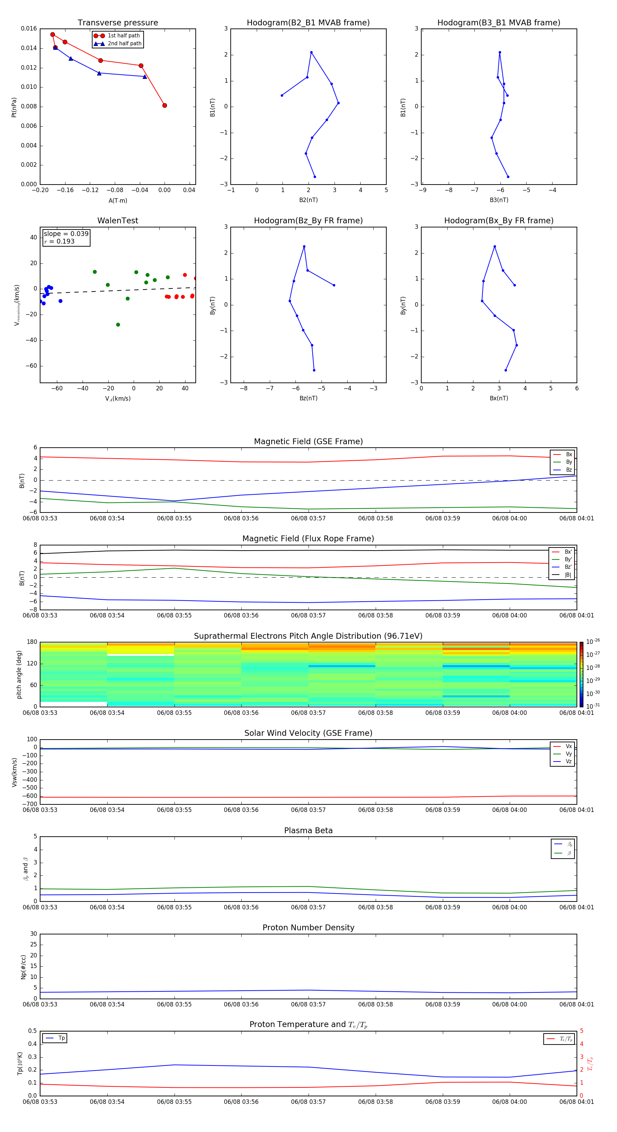Screen dimensions: 617x1132
Task: Select the "2nd half path" legend entry
Action: coord(117,44)
